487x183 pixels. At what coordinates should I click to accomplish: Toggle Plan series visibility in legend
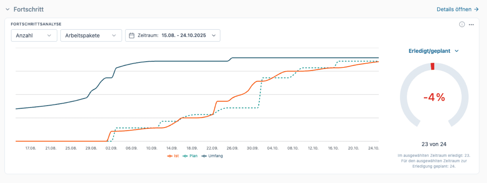tap(193, 156)
